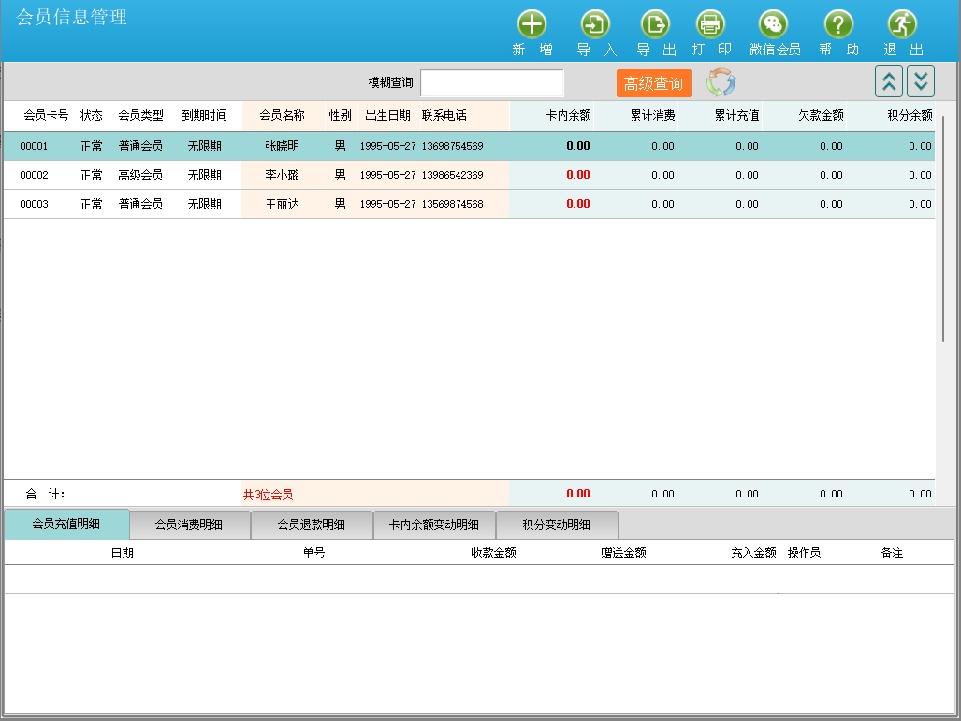This screenshot has height=721, width=961.
Task: Click the circular refresh icon beside 高级查询
Action: click(721, 83)
